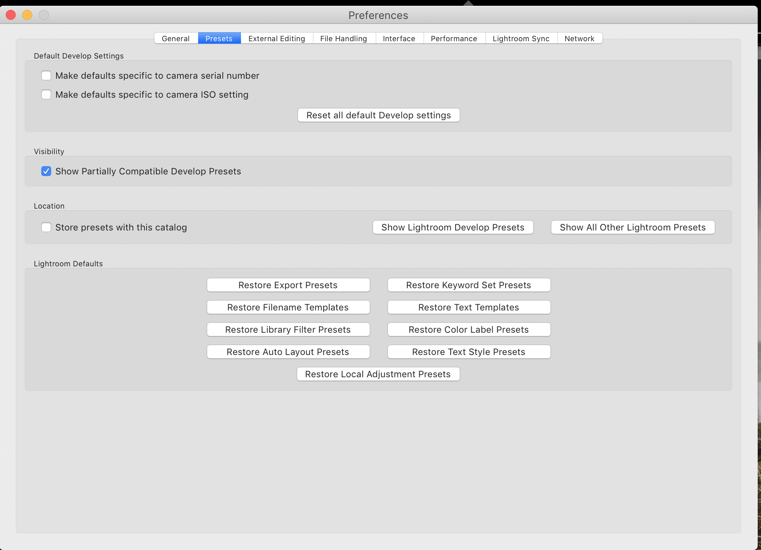Restore Text Templates
Image resolution: width=761 pixels, height=550 pixels.
[469, 307]
